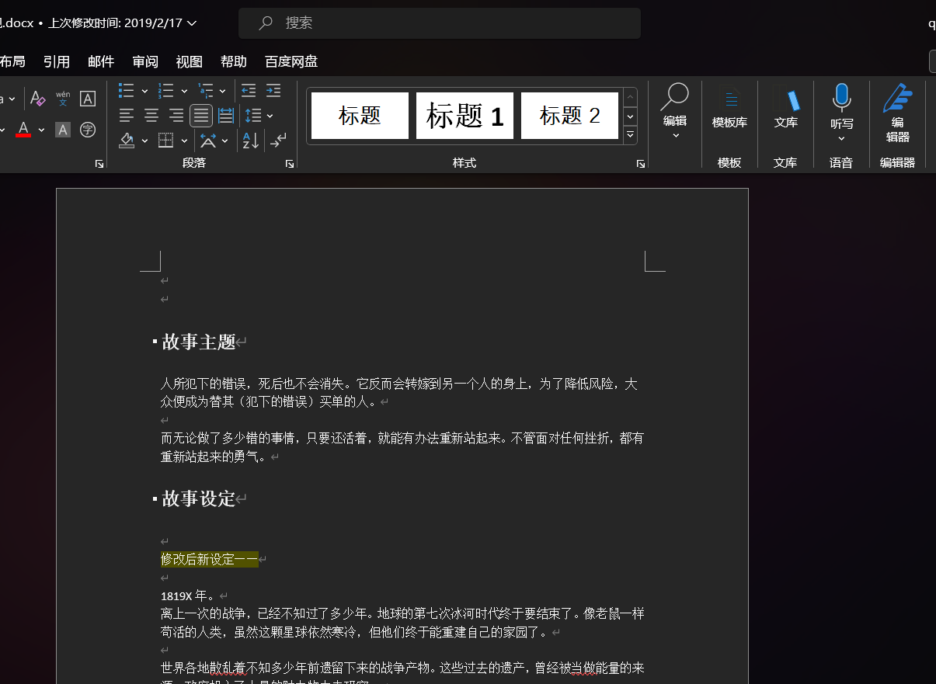Expand the bullet library dropdown
This screenshot has width=936, height=684.
pyautogui.click(x=144, y=91)
